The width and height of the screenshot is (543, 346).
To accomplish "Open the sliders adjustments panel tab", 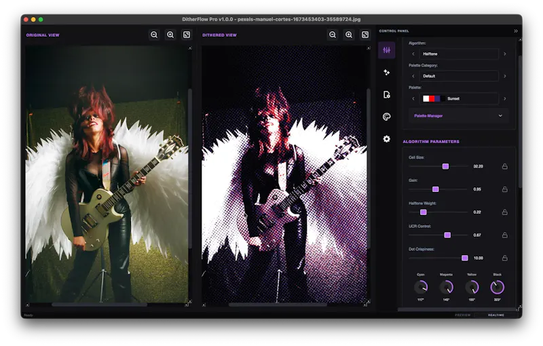I will pyautogui.click(x=386, y=50).
